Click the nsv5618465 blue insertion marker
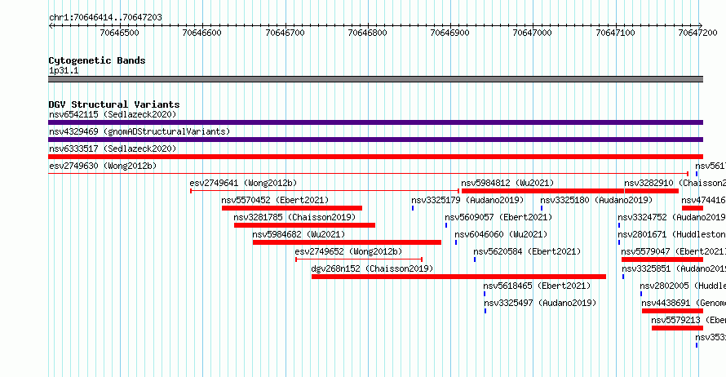This screenshot has height=377, width=726. (x=485, y=294)
